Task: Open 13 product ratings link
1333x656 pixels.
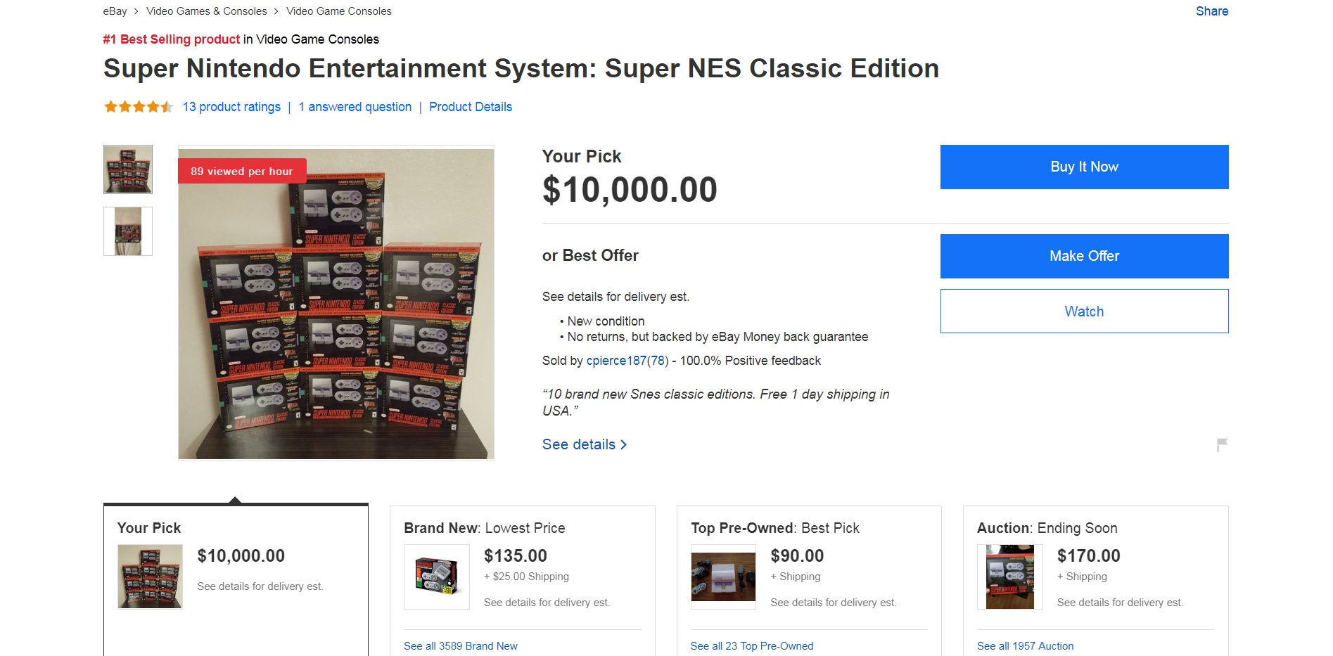Action: pos(231,107)
